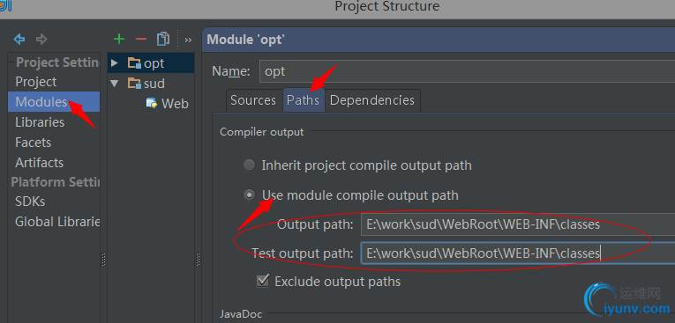Open the Sources tab
The height and width of the screenshot is (323, 675).
coord(253,100)
